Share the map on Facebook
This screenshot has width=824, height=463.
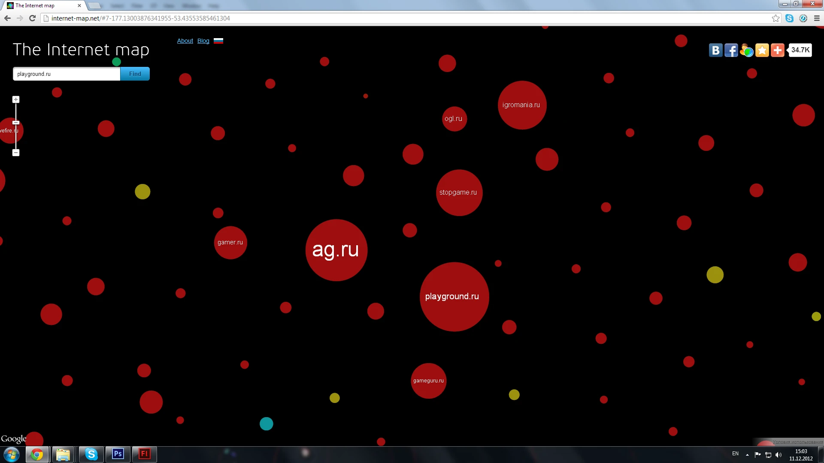(731, 50)
